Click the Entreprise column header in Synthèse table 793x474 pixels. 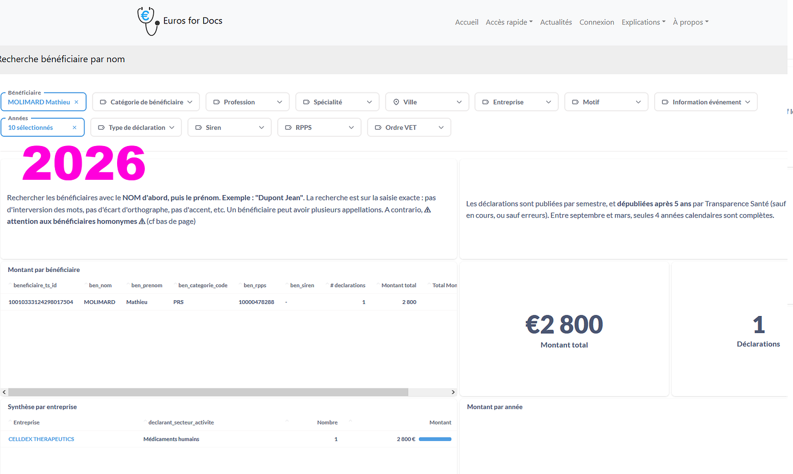[x=27, y=423]
